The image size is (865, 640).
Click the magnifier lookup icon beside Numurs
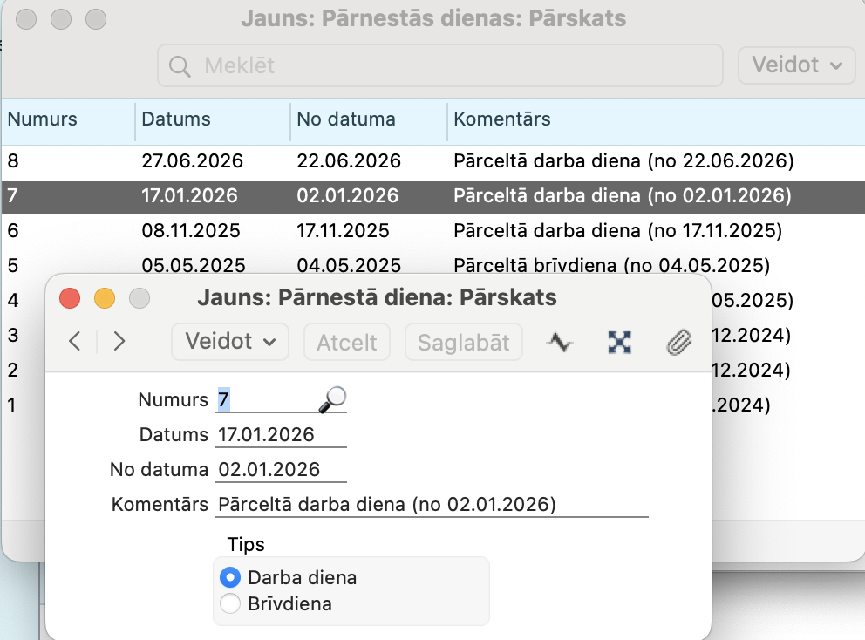[332, 399]
